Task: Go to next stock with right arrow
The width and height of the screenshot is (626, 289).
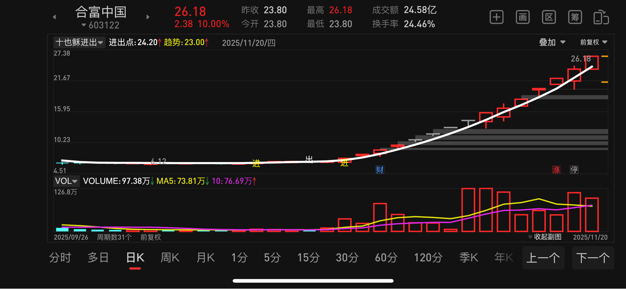Action: click(x=148, y=17)
